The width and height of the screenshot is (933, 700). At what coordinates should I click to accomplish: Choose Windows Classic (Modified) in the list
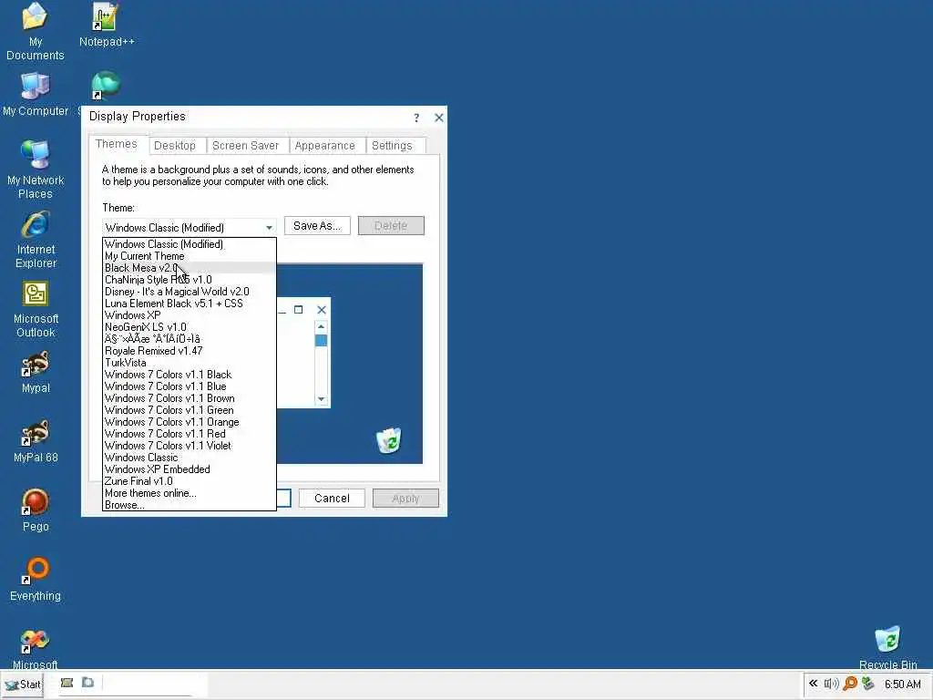[190, 244]
